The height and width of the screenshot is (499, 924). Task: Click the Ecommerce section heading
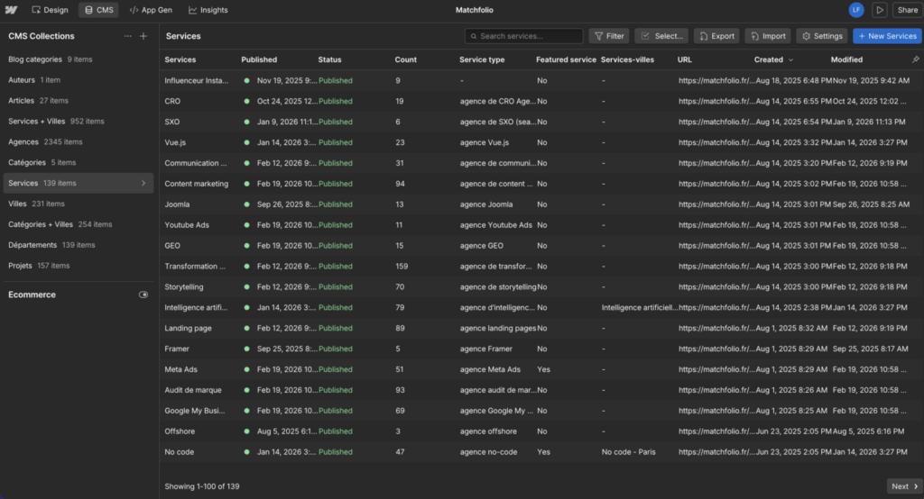click(32, 295)
